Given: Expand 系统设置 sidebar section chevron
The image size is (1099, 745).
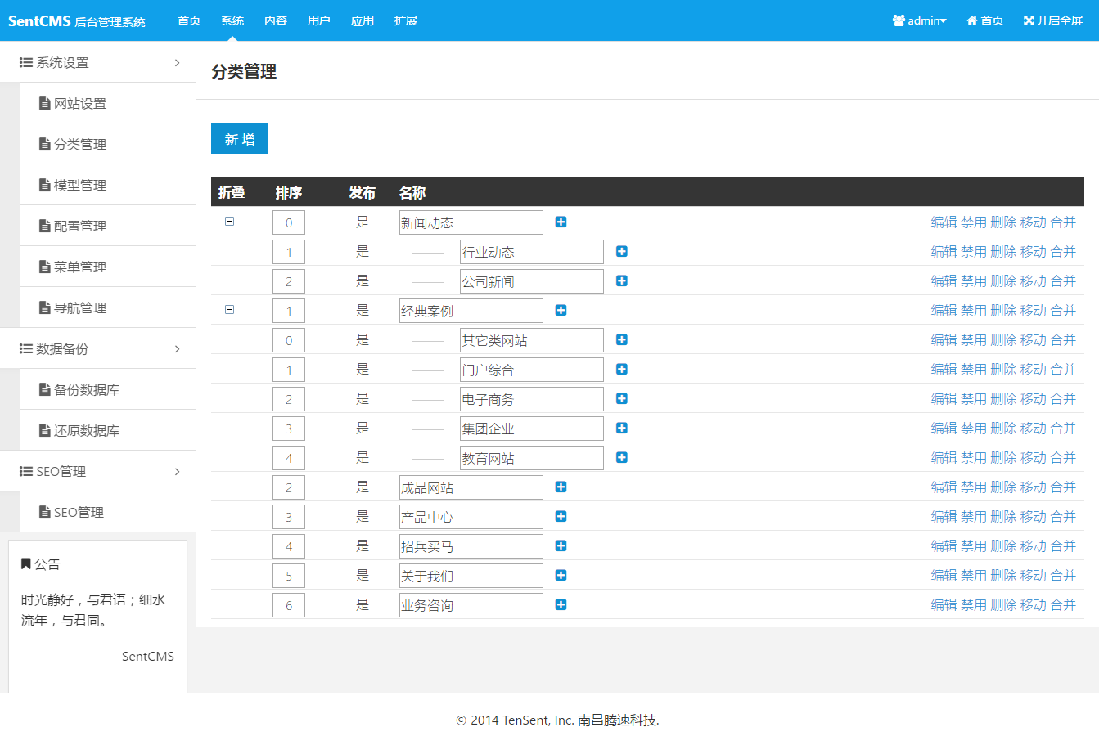Looking at the screenshot, I should (x=177, y=62).
